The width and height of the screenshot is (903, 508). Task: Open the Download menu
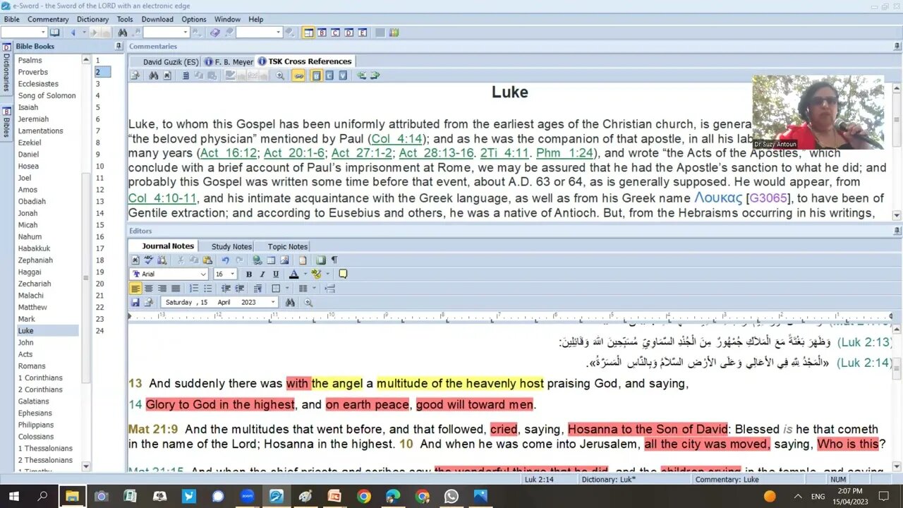(157, 19)
